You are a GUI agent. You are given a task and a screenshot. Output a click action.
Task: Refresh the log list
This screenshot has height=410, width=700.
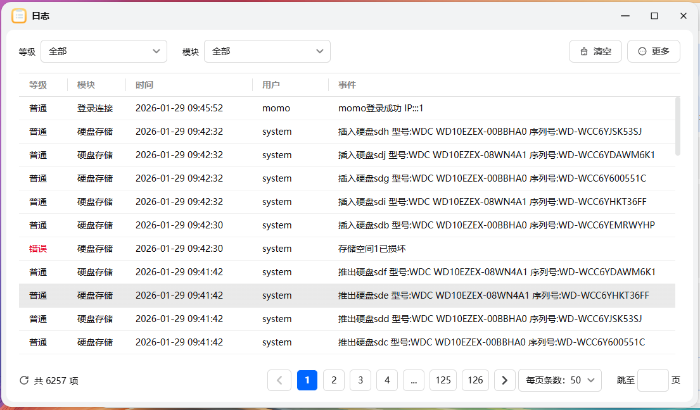(23, 380)
